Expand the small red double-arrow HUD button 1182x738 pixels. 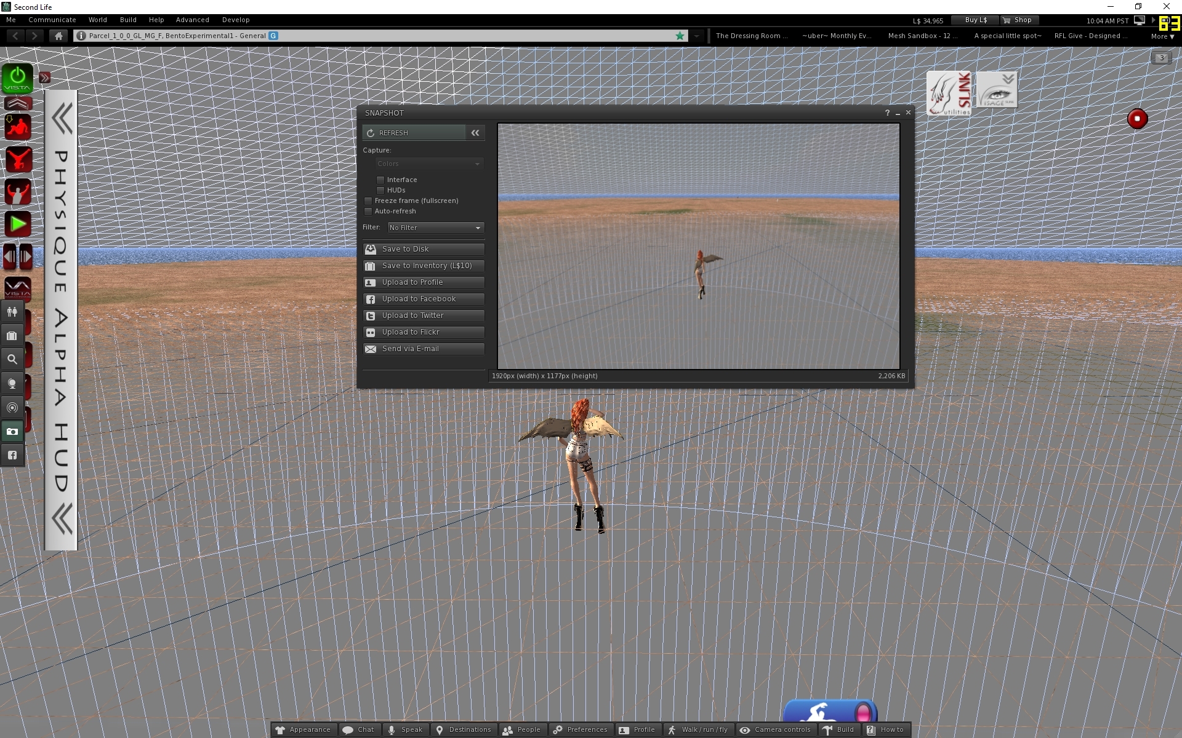(45, 77)
